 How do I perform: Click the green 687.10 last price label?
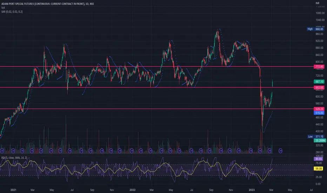319,81
